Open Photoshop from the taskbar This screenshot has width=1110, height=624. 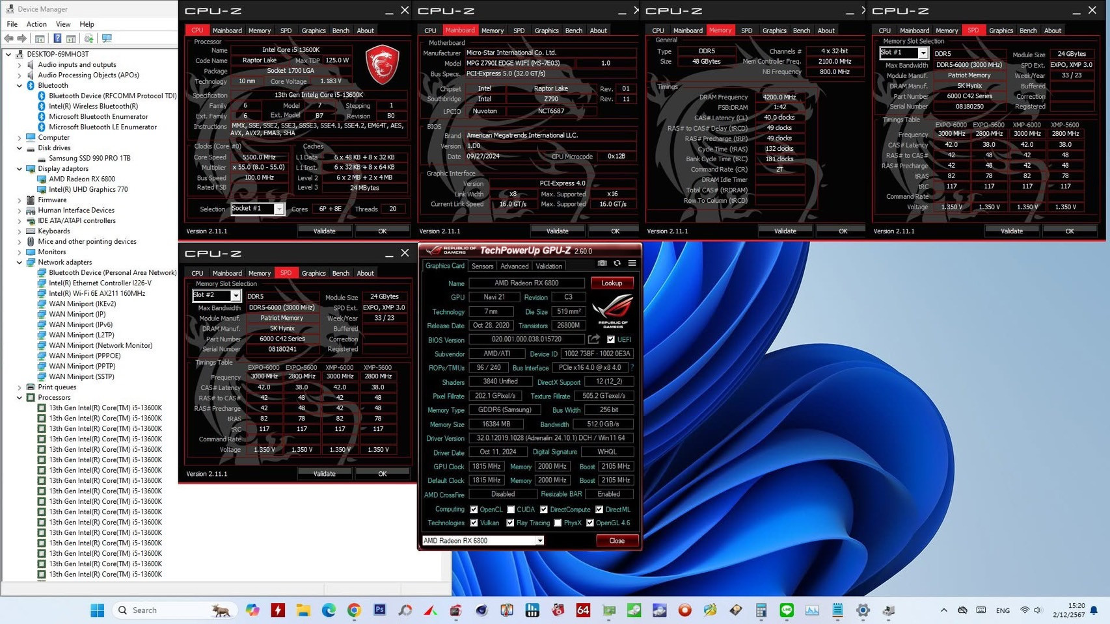point(380,610)
